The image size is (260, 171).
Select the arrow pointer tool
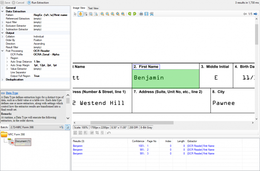point(75,14)
